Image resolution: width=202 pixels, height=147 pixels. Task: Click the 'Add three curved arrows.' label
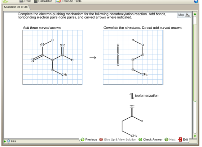(x=42, y=28)
